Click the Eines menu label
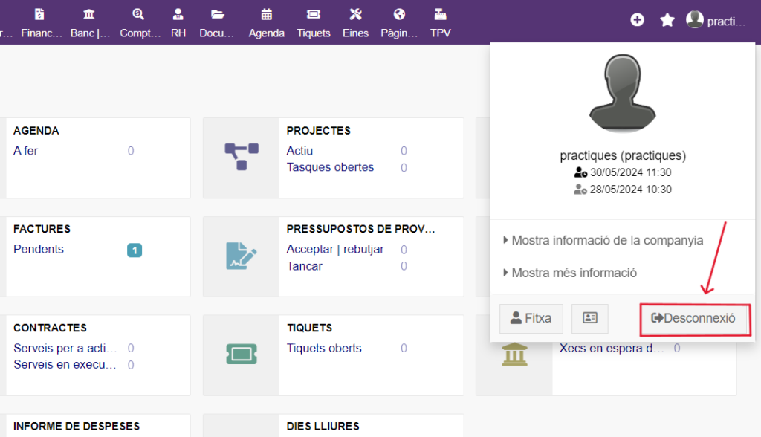The width and height of the screenshot is (761, 437). (x=356, y=33)
